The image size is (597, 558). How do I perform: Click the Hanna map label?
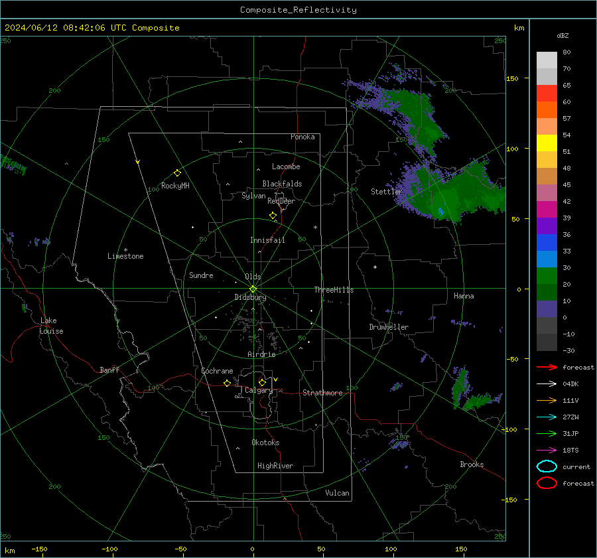[x=464, y=296]
